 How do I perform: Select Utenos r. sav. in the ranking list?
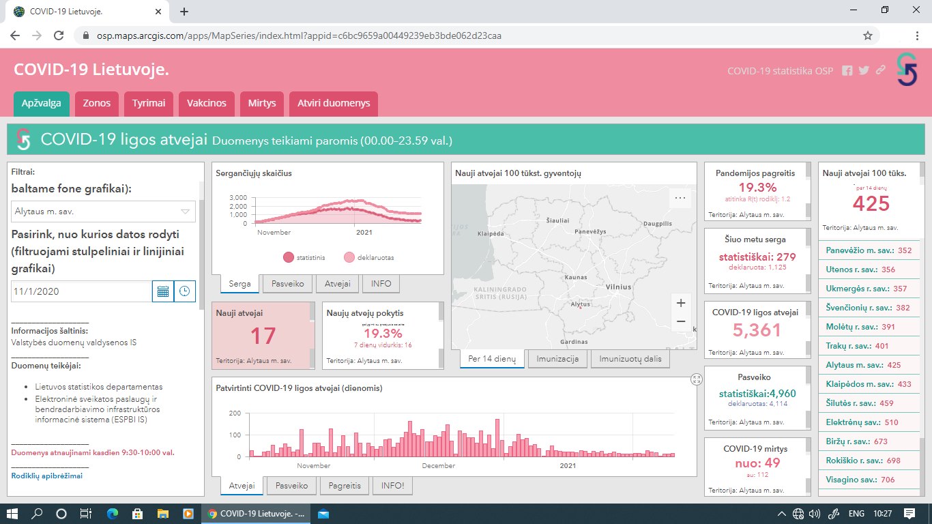[869, 270]
